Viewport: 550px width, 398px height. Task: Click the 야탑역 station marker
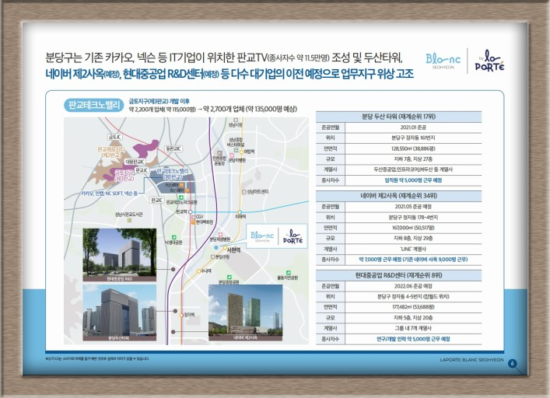tap(241, 152)
